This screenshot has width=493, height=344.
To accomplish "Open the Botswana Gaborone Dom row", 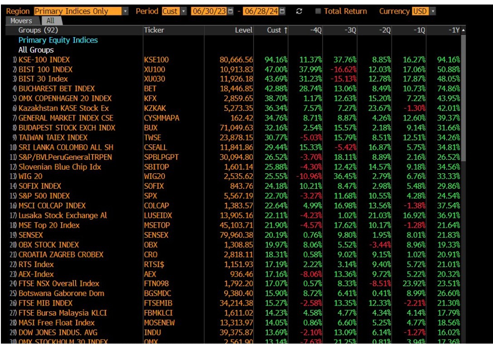I will point(233,293).
